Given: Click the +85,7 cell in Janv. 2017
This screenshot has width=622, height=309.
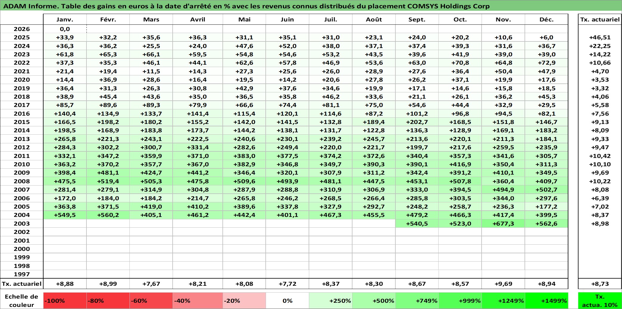Looking at the screenshot, I should (65, 105).
